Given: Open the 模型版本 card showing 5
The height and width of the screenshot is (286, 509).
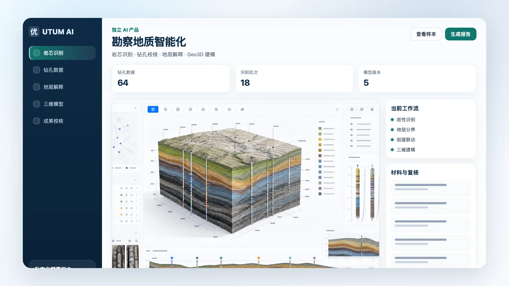Looking at the screenshot, I should (417, 78).
